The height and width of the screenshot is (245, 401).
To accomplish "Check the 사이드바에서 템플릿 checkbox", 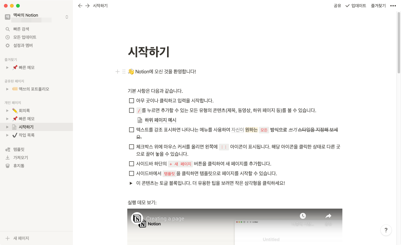I will pos(132,173).
